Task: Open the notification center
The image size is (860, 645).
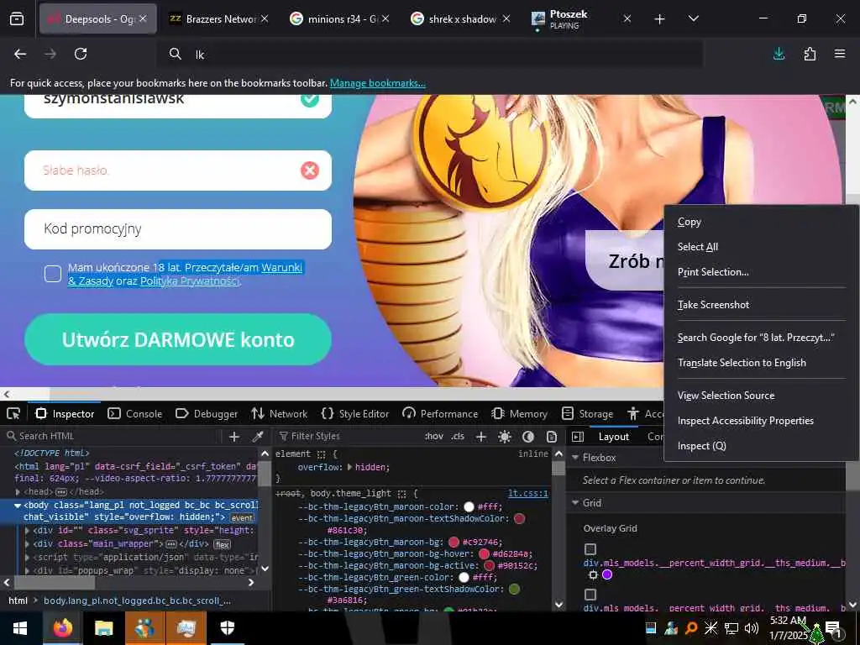Action: click(833, 628)
